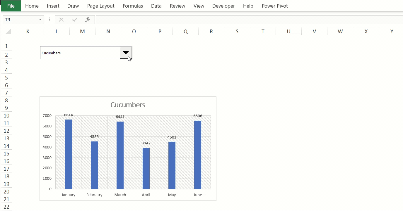This screenshot has height=211, width=403.
Task: Click the 6506 data label
Action: pos(198,116)
